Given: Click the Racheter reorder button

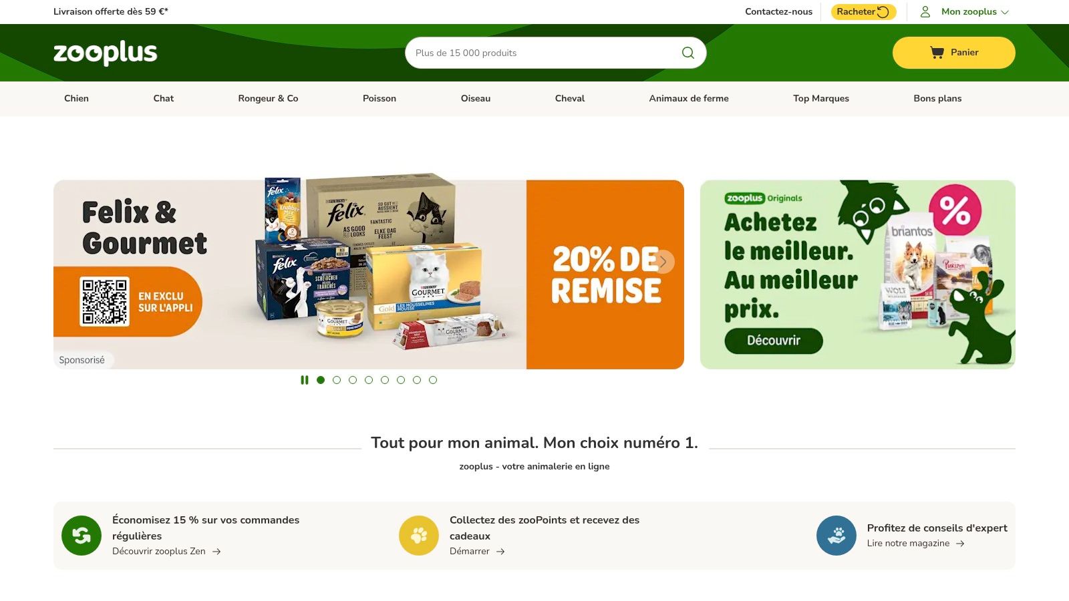Looking at the screenshot, I should pyautogui.click(x=863, y=11).
